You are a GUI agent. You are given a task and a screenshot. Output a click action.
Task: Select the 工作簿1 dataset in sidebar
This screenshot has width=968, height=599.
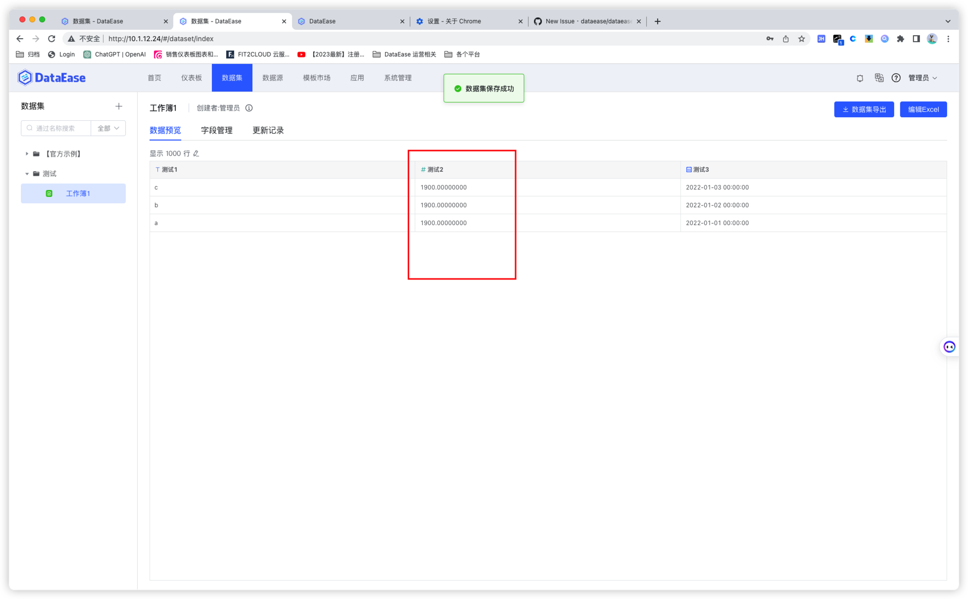78,193
